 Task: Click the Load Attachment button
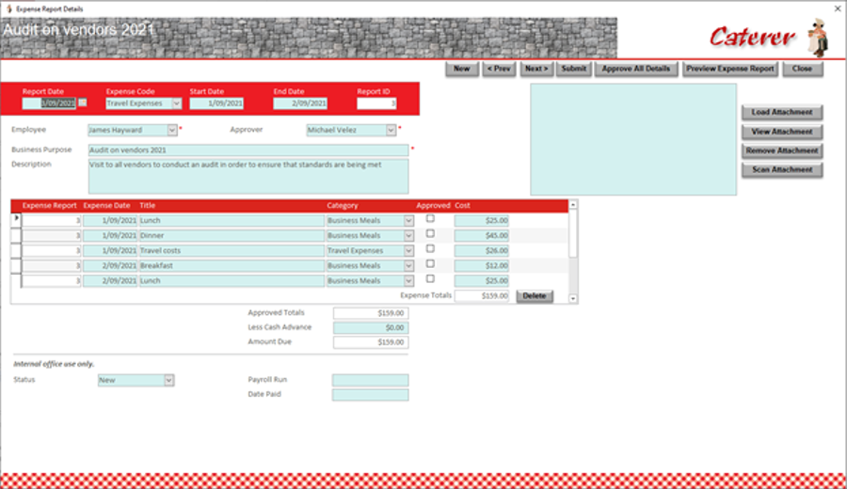[782, 112]
